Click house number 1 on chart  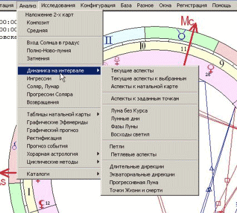(x=29, y=192)
